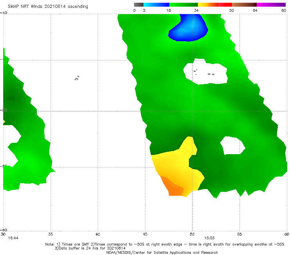This screenshot has height=255, width=290.
Task: Click the longitude label "60" on the bottom axis
Action: (287, 234)
